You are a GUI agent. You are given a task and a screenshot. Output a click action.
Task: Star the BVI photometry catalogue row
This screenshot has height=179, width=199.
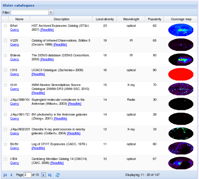tap(5, 114)
